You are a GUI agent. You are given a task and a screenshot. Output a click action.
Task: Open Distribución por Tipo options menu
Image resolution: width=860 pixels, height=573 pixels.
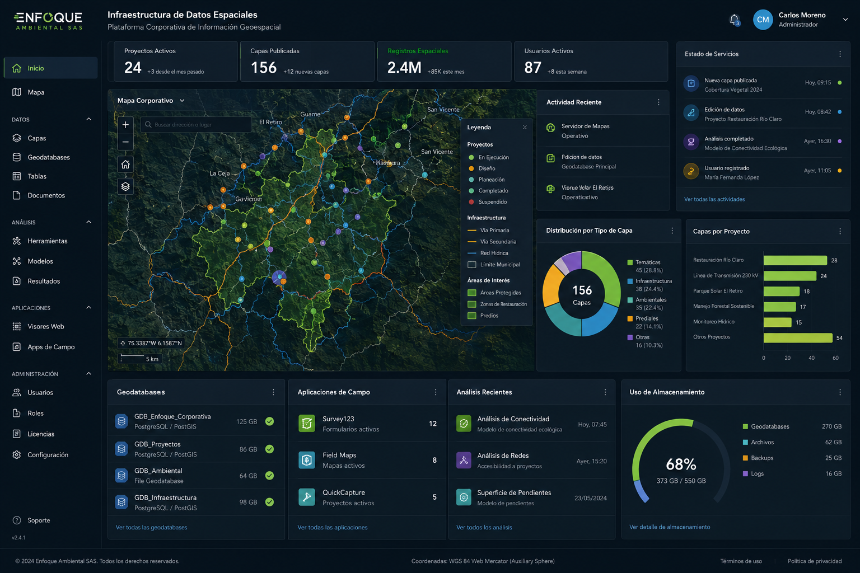coord(672,231)
